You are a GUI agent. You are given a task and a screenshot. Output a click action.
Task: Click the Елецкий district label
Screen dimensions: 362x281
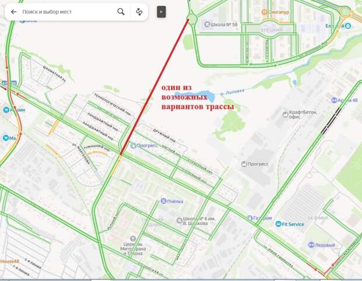(272, 30)
